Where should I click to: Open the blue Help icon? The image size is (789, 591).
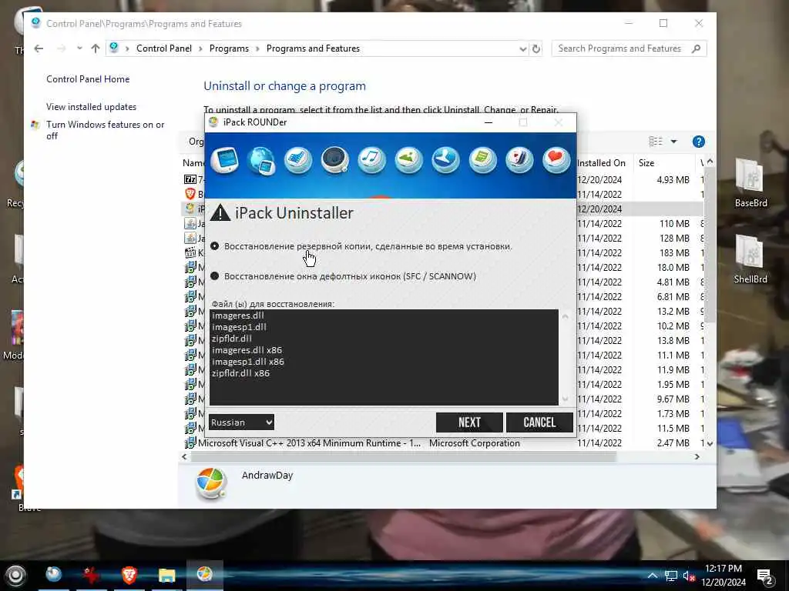pyautogui.click(x=698, y=142)
